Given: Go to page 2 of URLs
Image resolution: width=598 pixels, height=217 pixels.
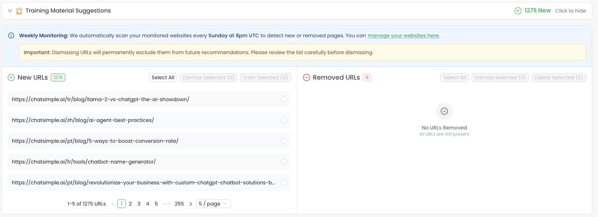Looking at the screenshot, I should (x=130, y=204).
